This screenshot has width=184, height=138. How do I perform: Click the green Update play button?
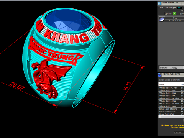click(x=174, y=13)
